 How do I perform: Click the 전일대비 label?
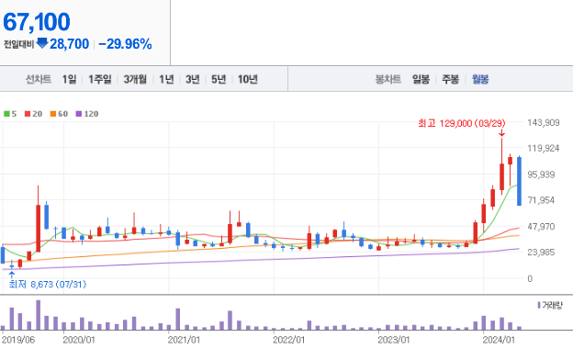coord(19,44)
